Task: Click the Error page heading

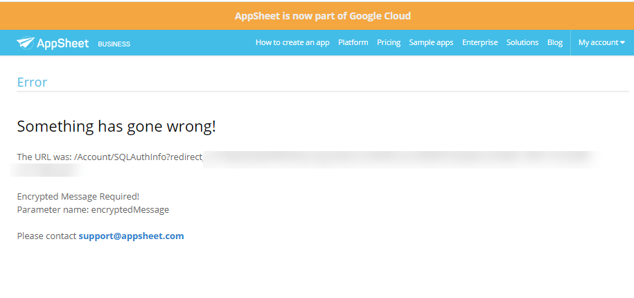Action: 33,82
